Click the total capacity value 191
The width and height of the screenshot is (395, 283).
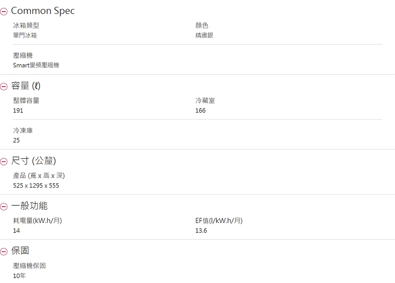[18, 110]
